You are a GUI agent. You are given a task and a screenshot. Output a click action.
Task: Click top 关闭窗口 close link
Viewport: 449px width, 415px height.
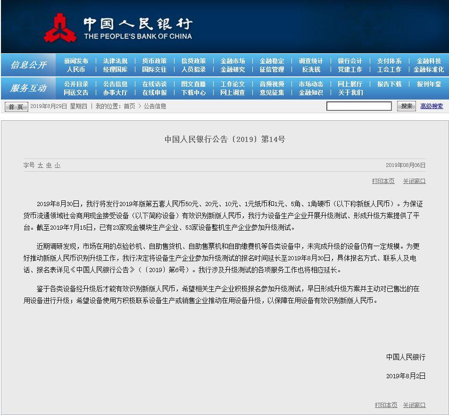(x=414, y=181)
